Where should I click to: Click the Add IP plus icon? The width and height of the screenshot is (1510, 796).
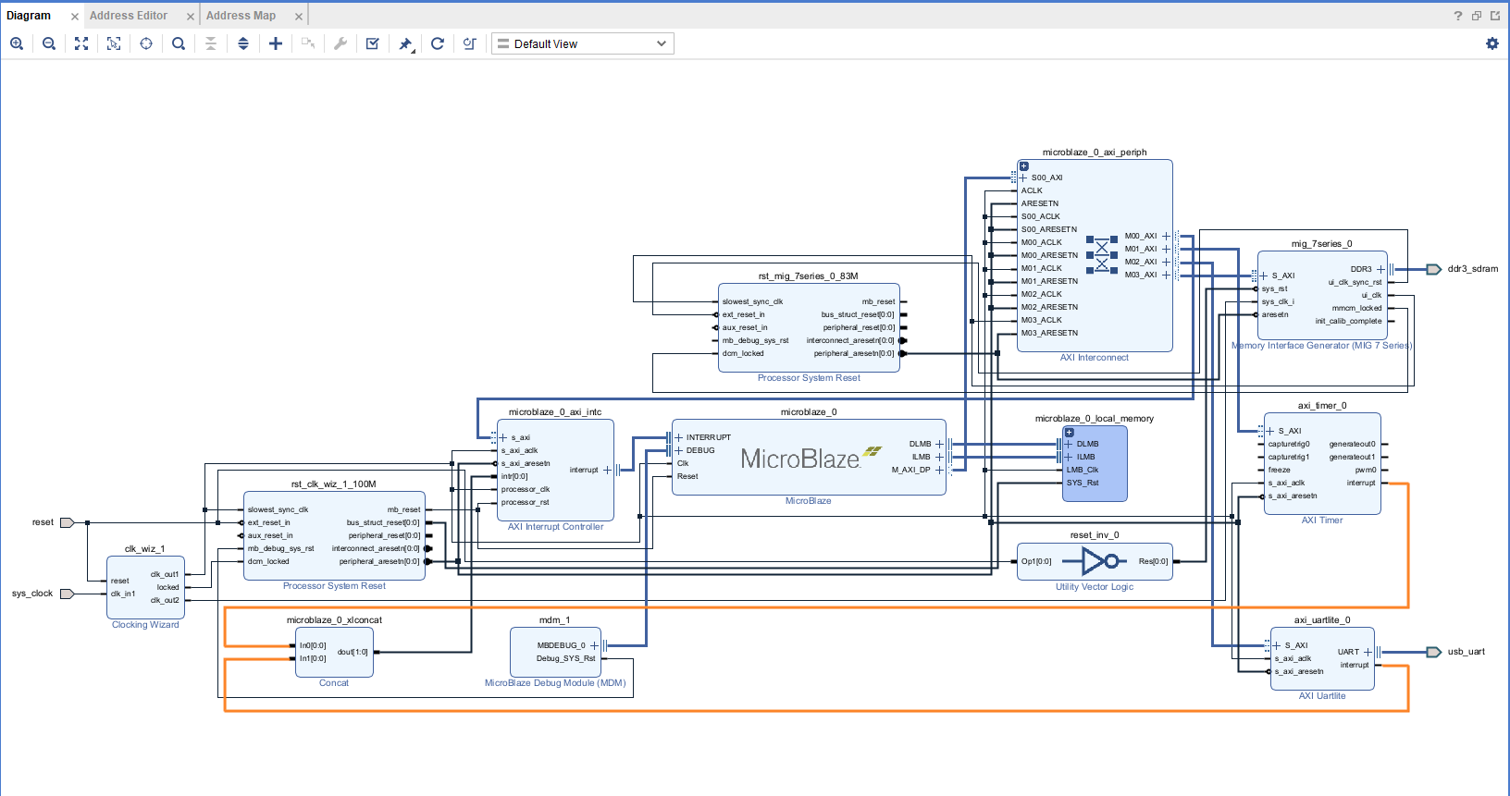[x=276, y=43]
